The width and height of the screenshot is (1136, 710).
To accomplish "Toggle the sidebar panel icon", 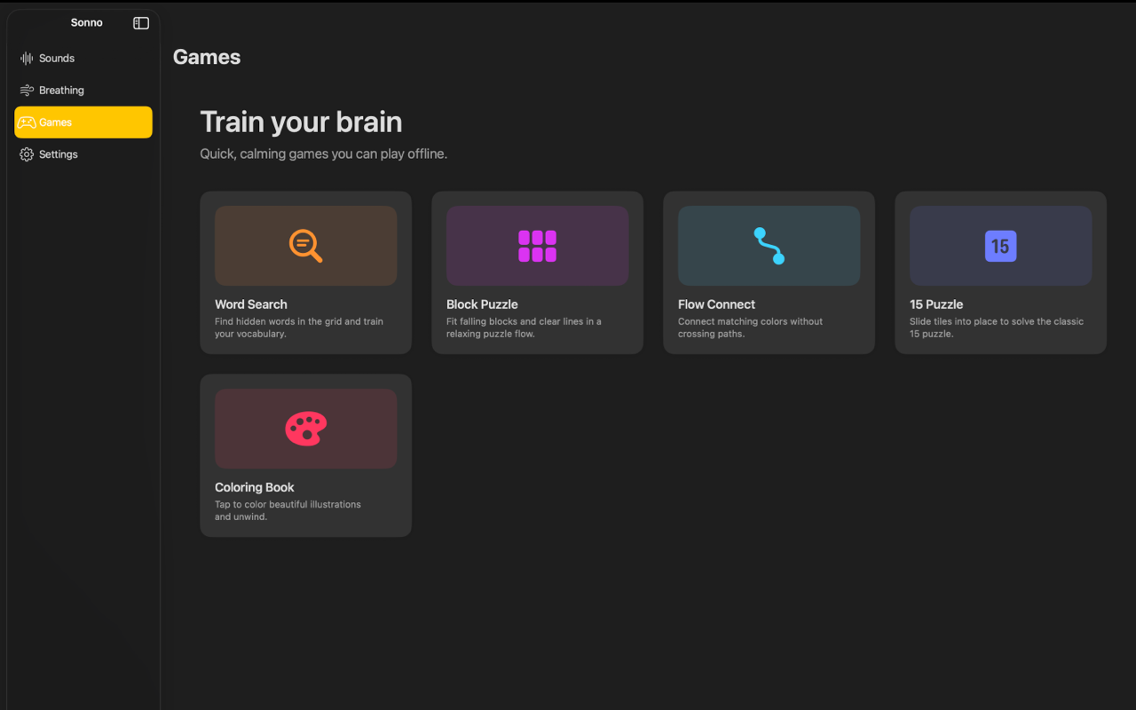I will [x=141, y=23].
